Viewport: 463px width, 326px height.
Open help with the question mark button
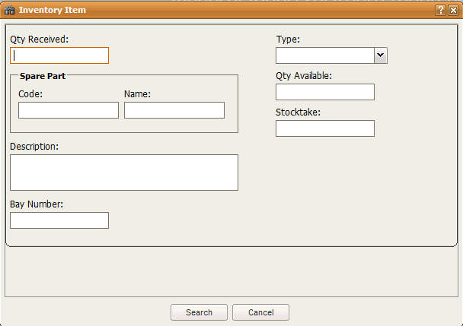coord(440,10)
